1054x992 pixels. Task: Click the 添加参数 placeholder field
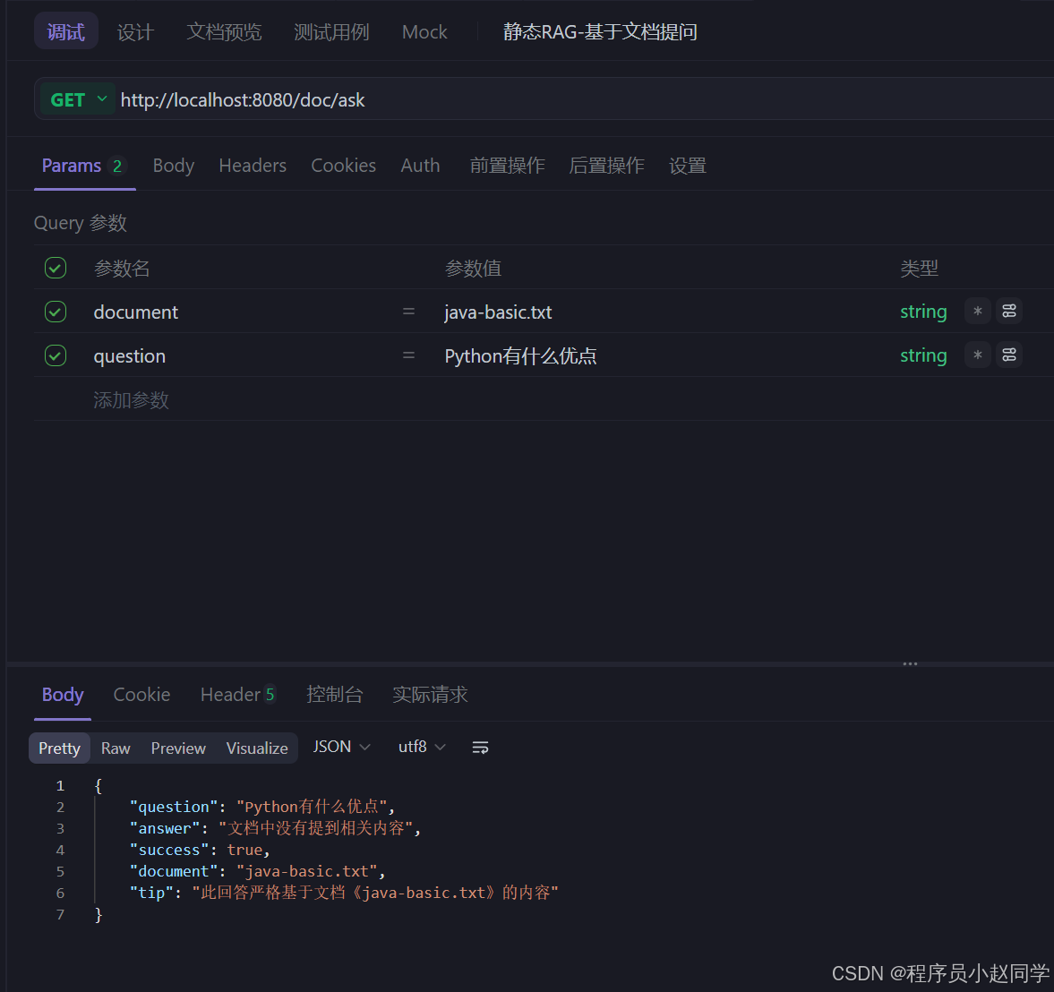[x=131, y=400]
